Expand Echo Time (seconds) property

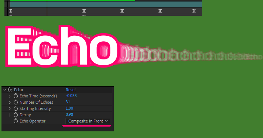tap(10, 96)
